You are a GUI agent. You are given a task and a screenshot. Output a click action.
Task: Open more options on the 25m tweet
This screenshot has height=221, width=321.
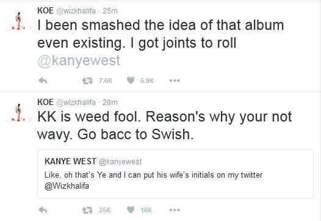[175, 81]
